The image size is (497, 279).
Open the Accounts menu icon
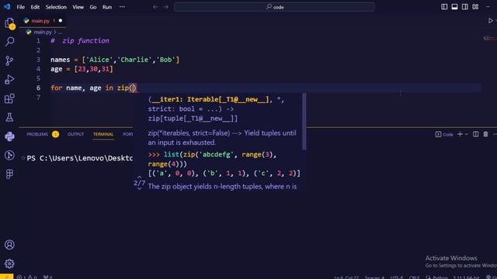pyautogui.click(x=9, y=245)
